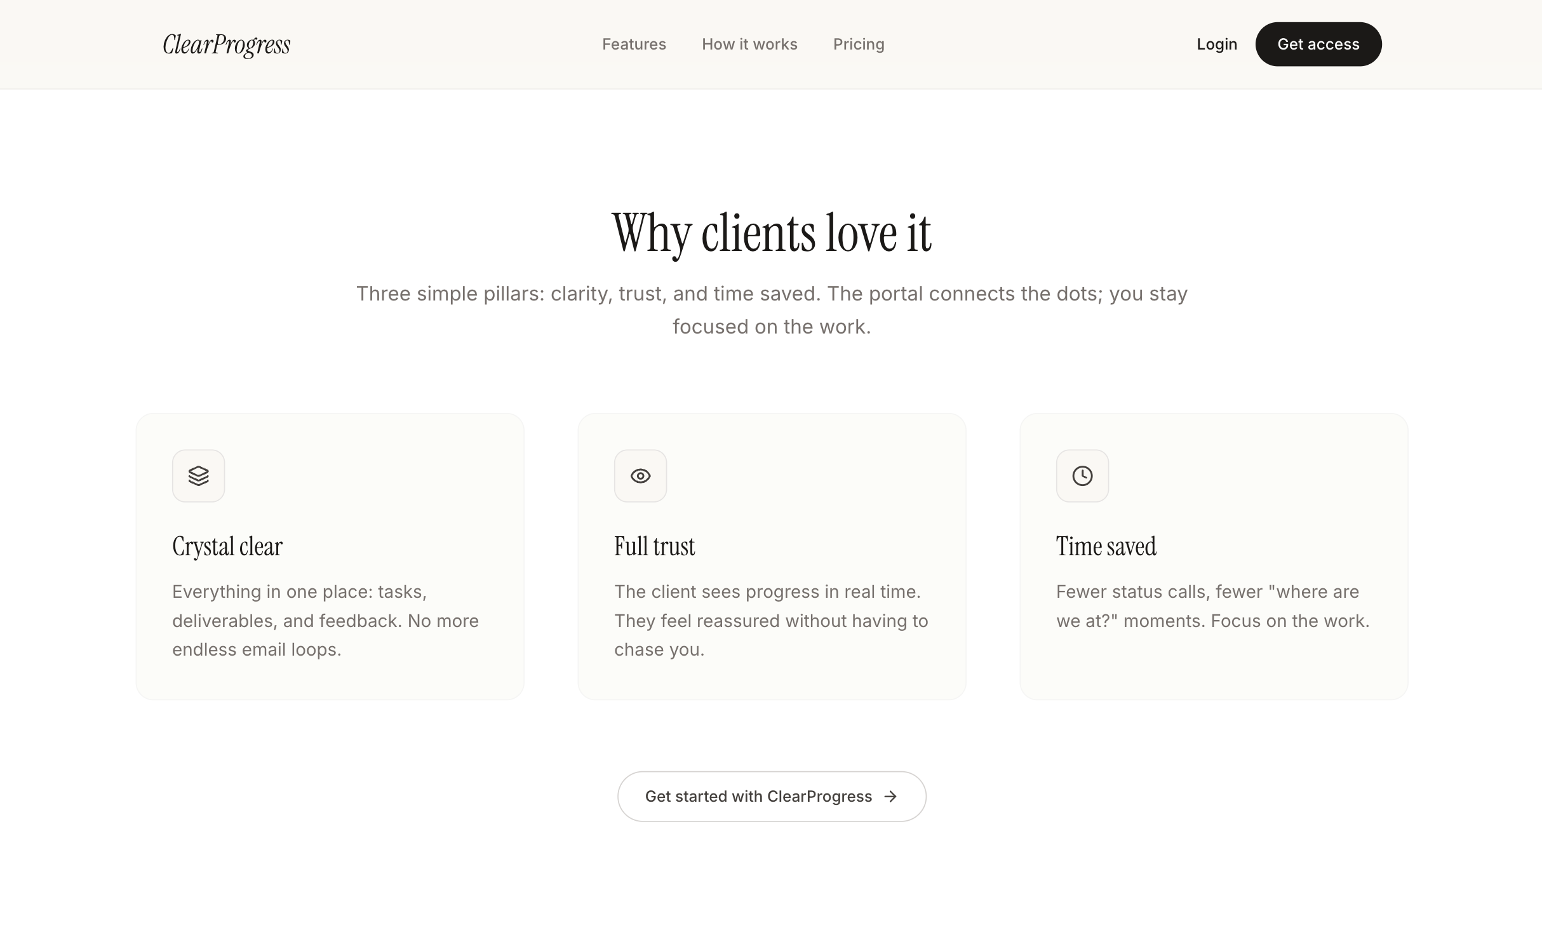Screen dimensions: 1542x925
Task: Click the Crystal clear description text
Action: [326, 621]
